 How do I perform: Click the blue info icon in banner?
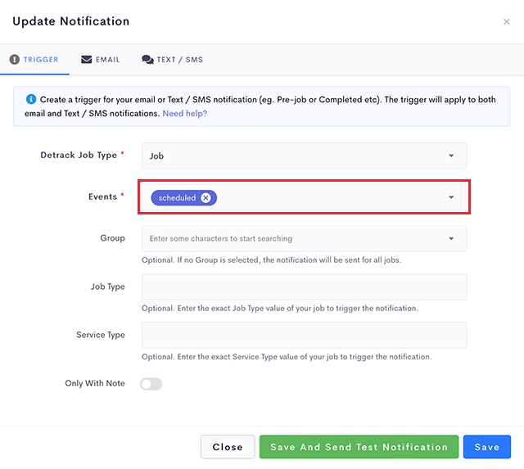(x=31, y=99)
